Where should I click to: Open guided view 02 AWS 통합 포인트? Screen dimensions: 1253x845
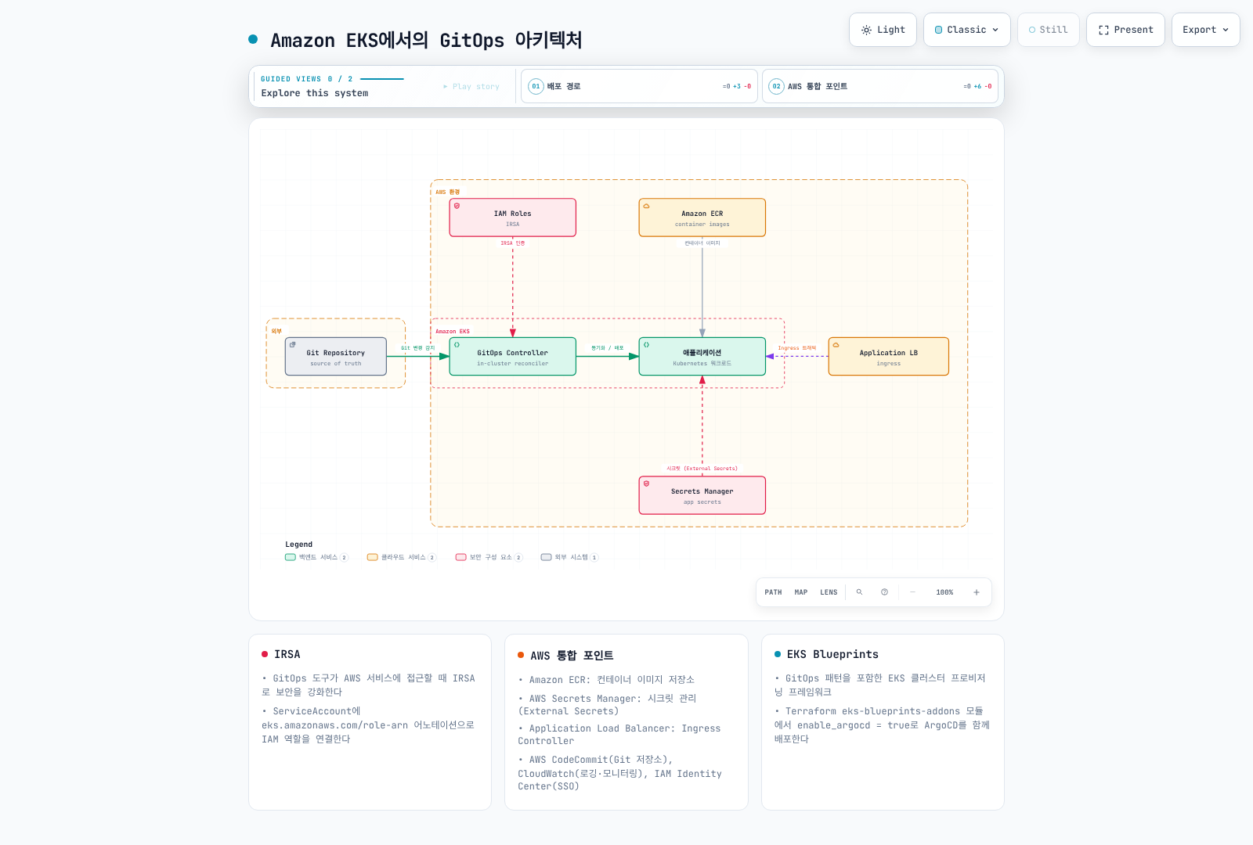tap(879, 86)
